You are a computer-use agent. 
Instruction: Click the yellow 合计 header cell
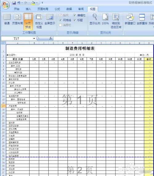[x=149, y=59]
